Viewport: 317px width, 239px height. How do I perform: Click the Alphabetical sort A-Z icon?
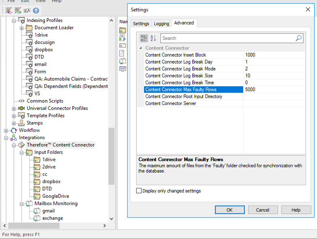[x=153, y=38]
